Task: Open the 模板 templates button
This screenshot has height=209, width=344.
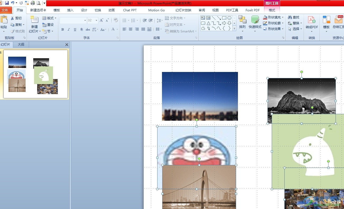Action: [x=326, y=24]
